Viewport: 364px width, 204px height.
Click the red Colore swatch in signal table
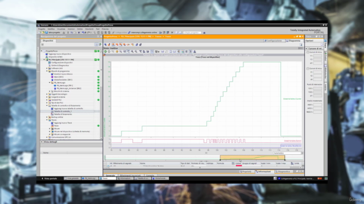point(239,165)
